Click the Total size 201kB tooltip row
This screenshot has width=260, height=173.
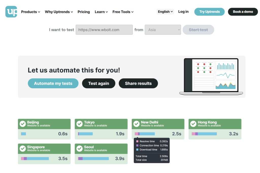pos(152,160)
